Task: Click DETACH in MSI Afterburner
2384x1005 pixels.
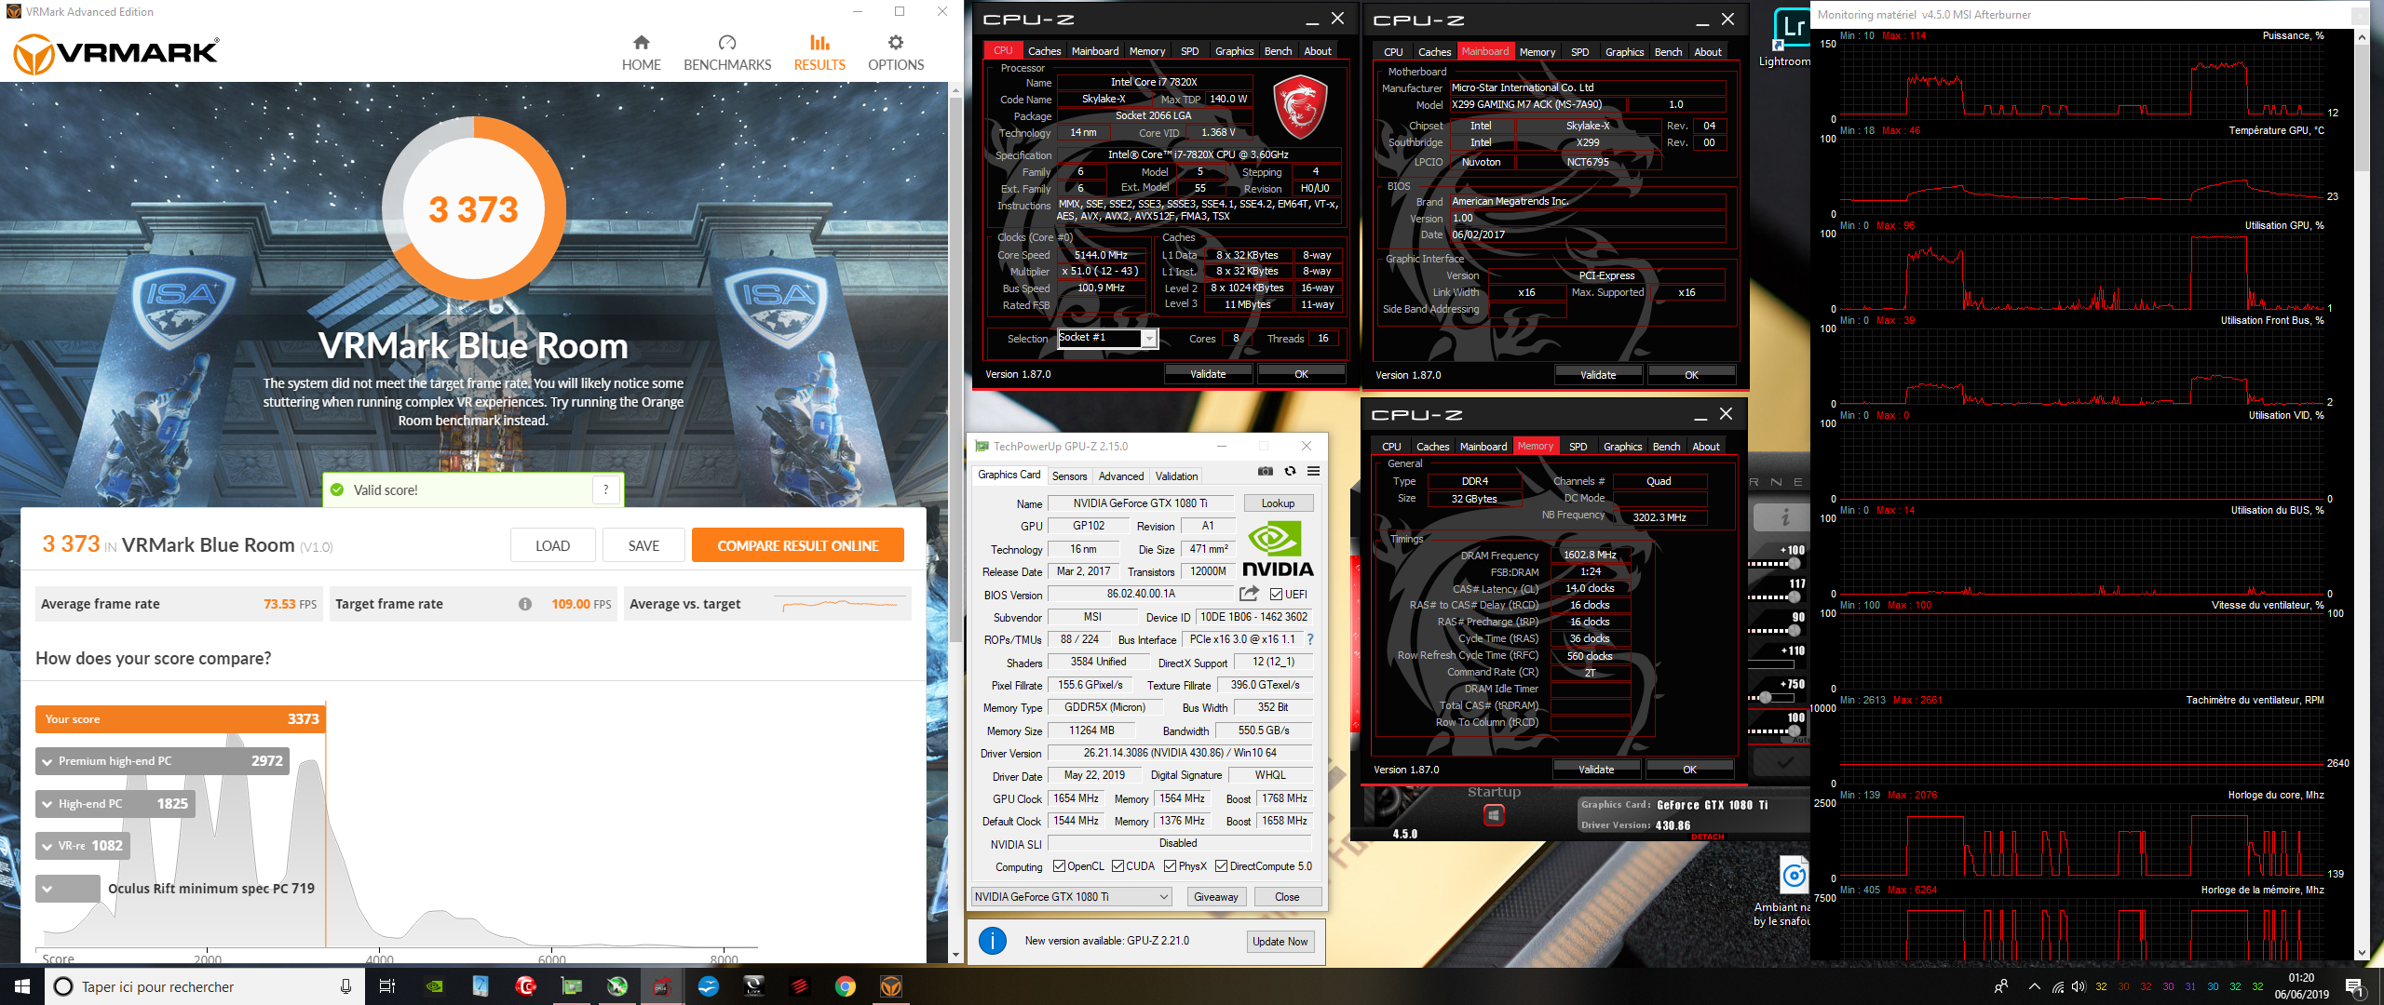Action: coord(1707,837)
